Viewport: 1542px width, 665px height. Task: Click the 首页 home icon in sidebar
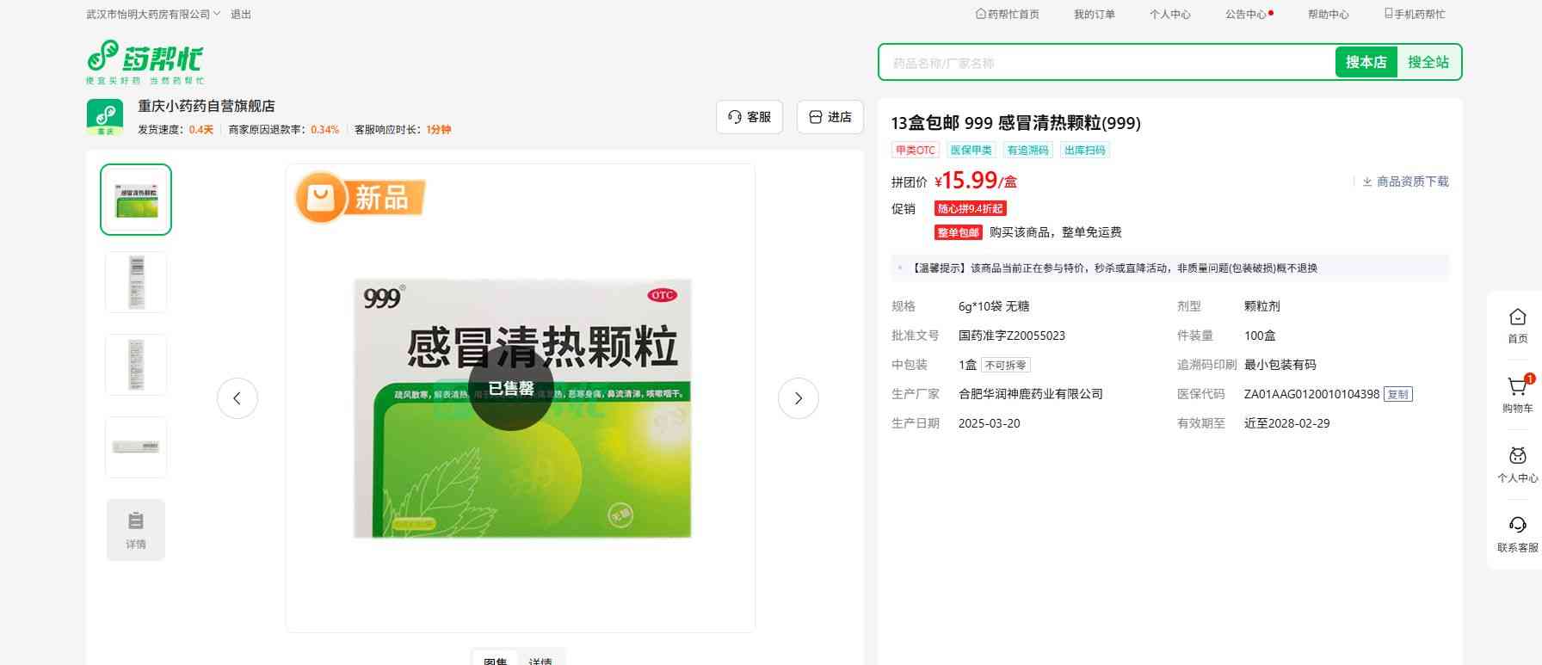click(x=1517, y=317)
